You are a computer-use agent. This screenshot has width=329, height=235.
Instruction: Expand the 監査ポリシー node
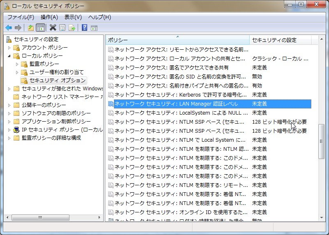pos(17,64)
